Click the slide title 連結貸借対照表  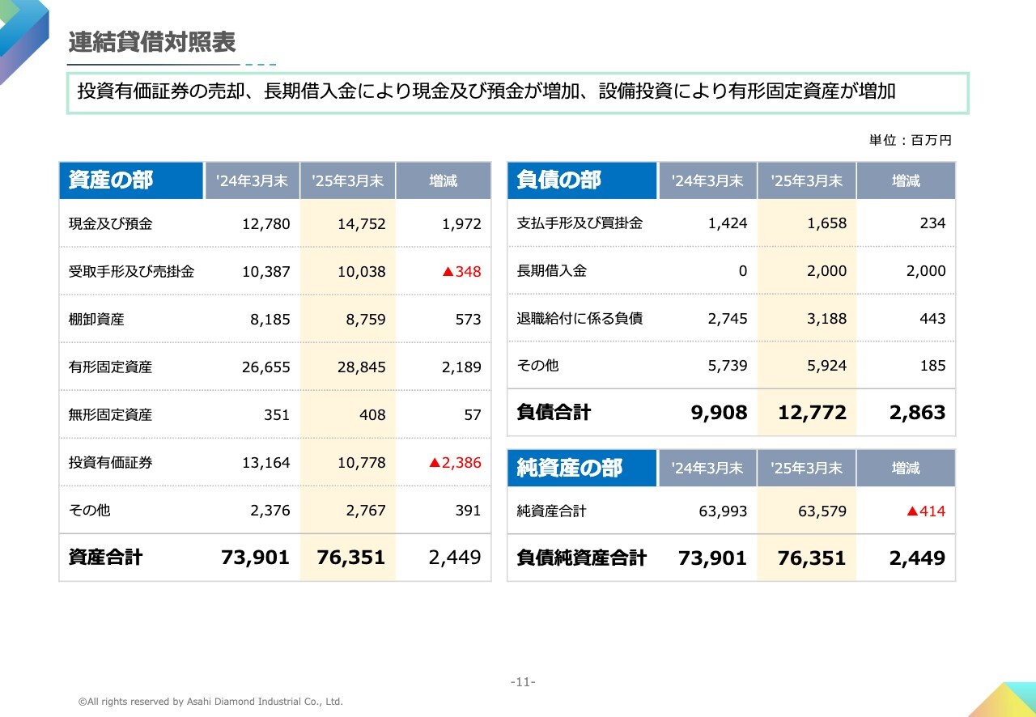click(x=152, y=42)
